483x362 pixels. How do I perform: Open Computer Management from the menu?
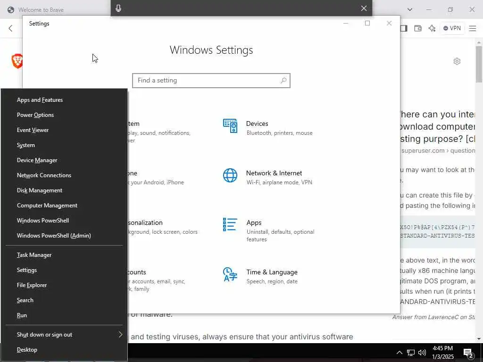[64, 206]
